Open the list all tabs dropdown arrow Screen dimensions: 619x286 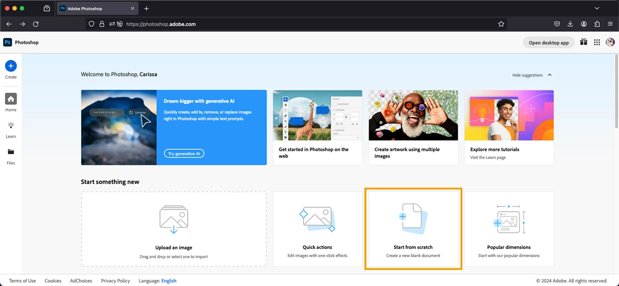click(597, 8)
